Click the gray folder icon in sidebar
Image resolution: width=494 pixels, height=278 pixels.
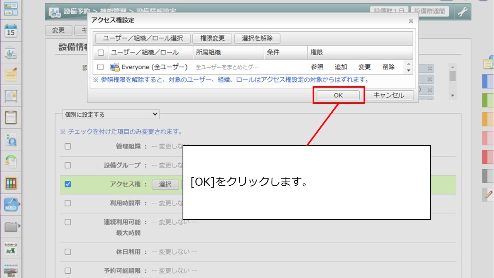pos(11,226)
